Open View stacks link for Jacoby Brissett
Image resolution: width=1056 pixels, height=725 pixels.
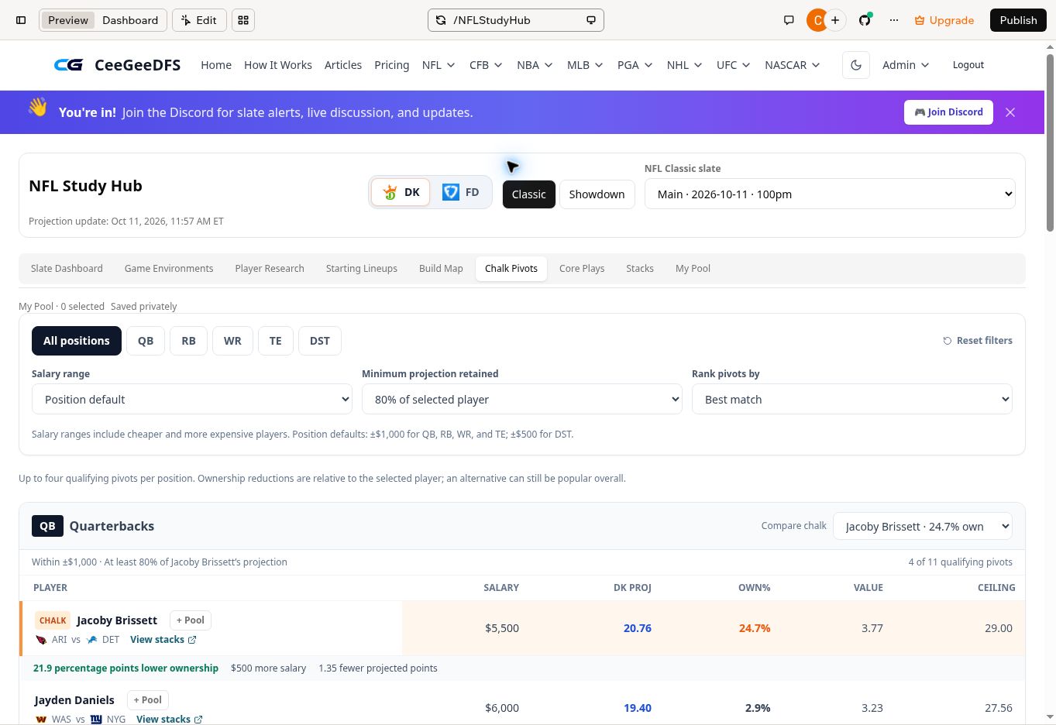point(163,640)
